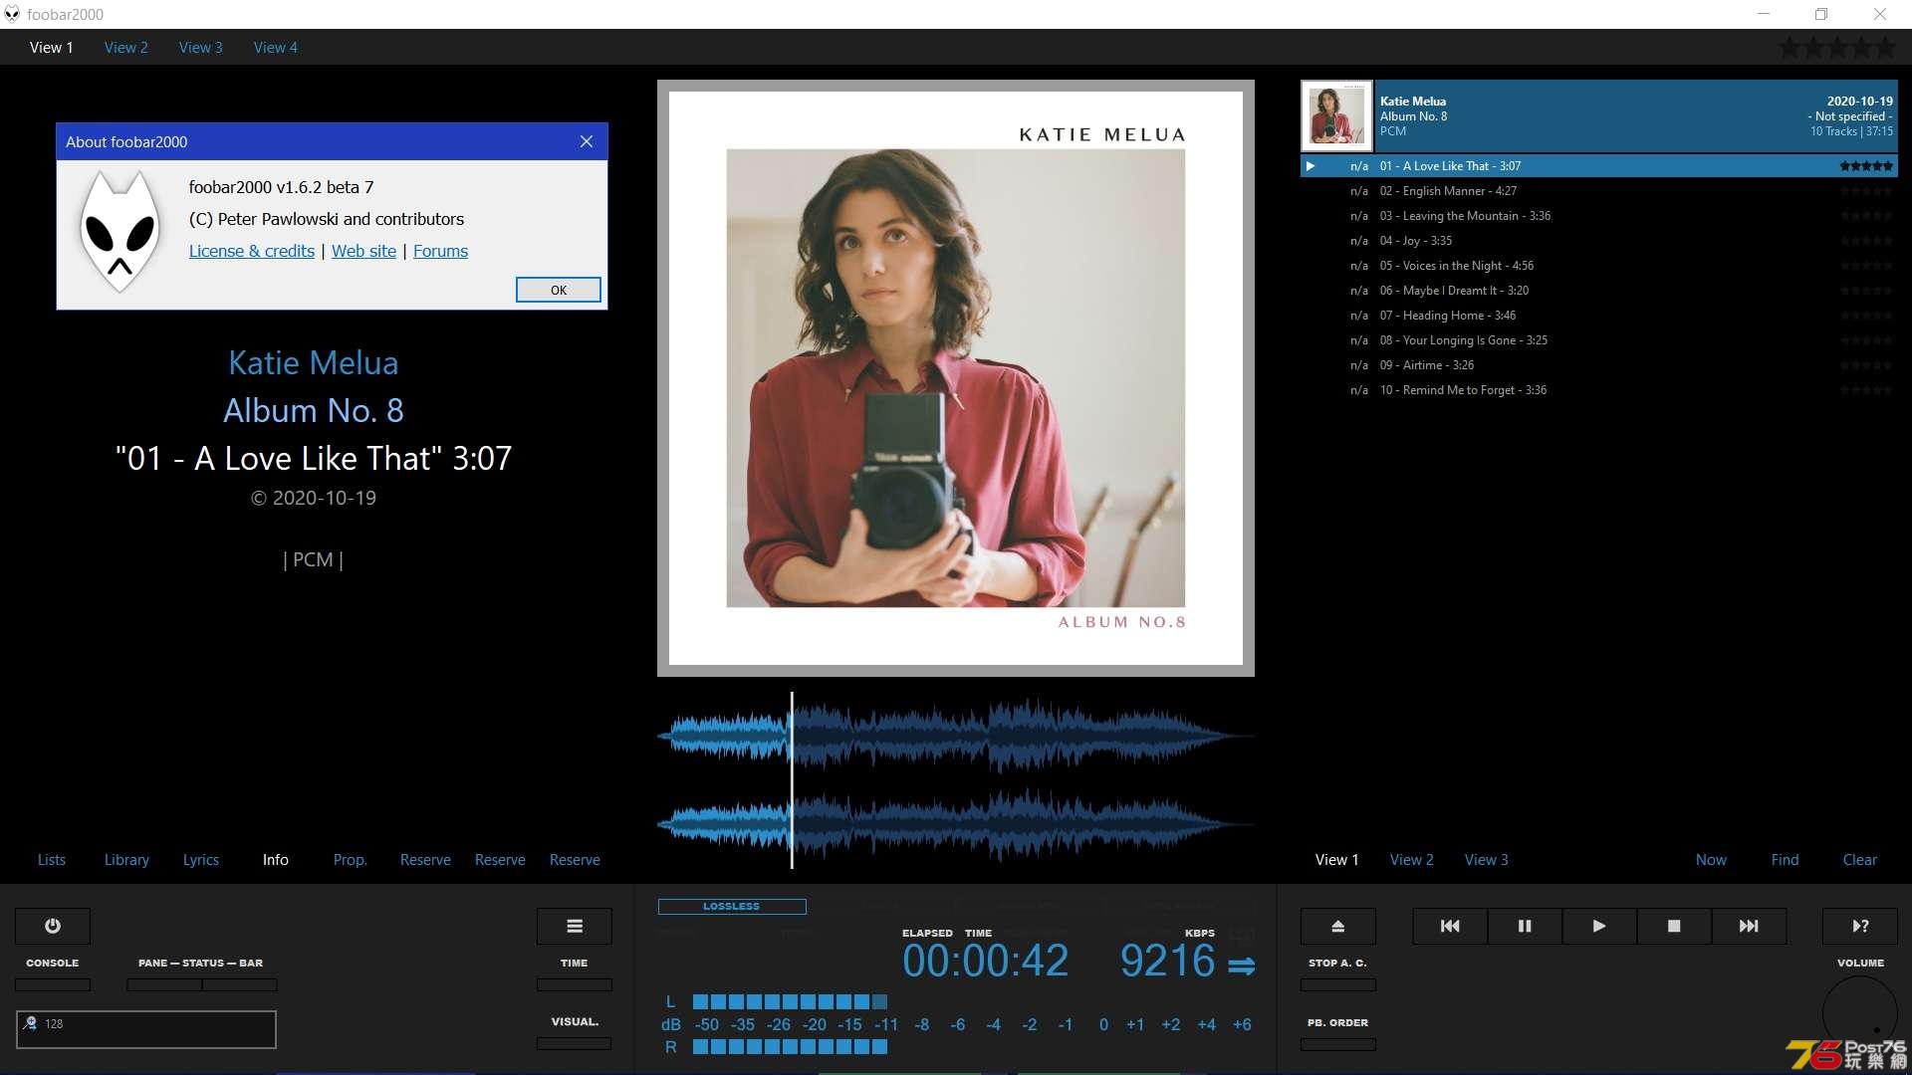
Task: Switch playlist to View 3
Action: (x=1487, y=859)
